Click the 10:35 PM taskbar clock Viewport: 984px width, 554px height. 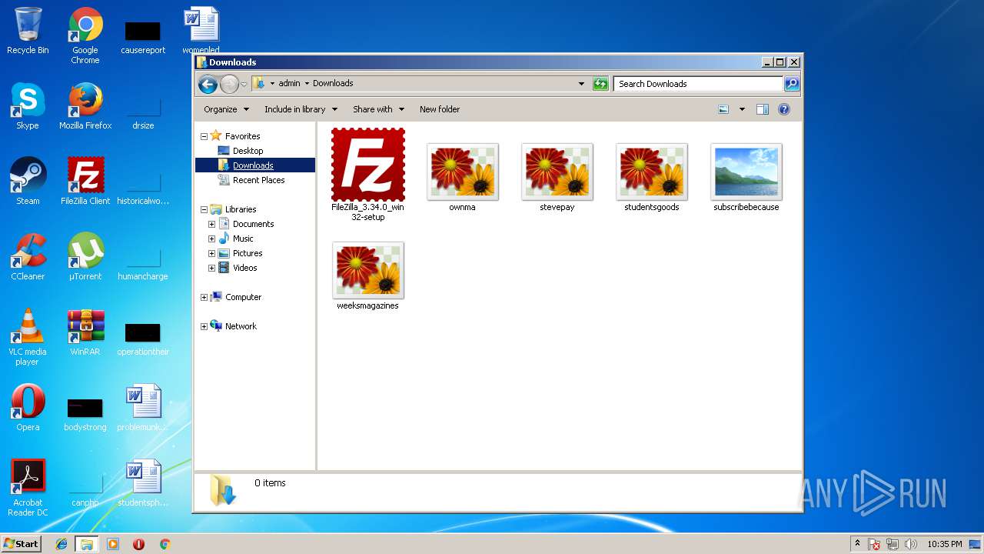coord(944,544)
